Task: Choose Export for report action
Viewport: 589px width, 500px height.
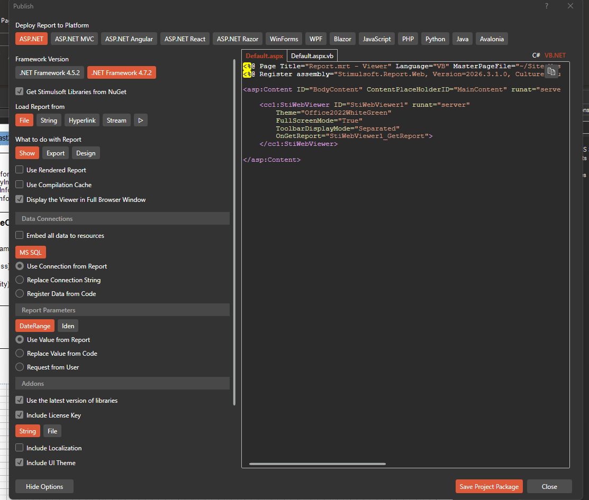Action: point(56,153)
